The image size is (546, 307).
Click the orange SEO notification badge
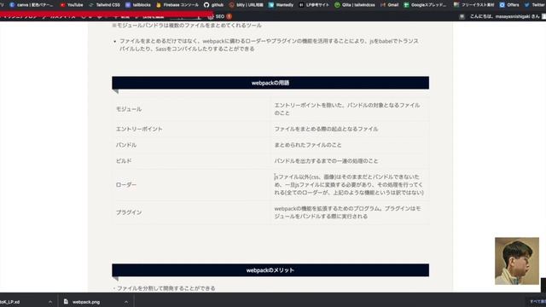(x=229, y=16)
